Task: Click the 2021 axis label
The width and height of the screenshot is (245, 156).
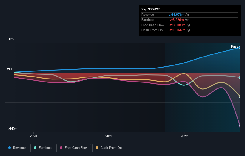Action: coord(109,136)
